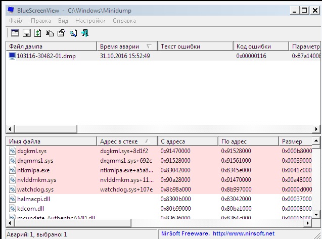The width and height of the screenshot is (322, 239).
Task: Open the Справка menu
Action: (x=123, y=21)
